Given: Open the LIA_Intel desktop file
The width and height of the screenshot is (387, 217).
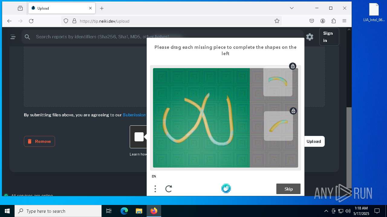Looking at the screenshot, I should 374,13.
